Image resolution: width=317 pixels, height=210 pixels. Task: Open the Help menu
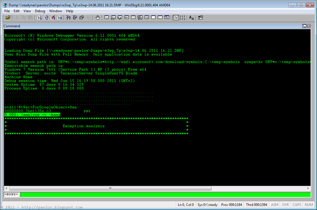pos(70,11)
